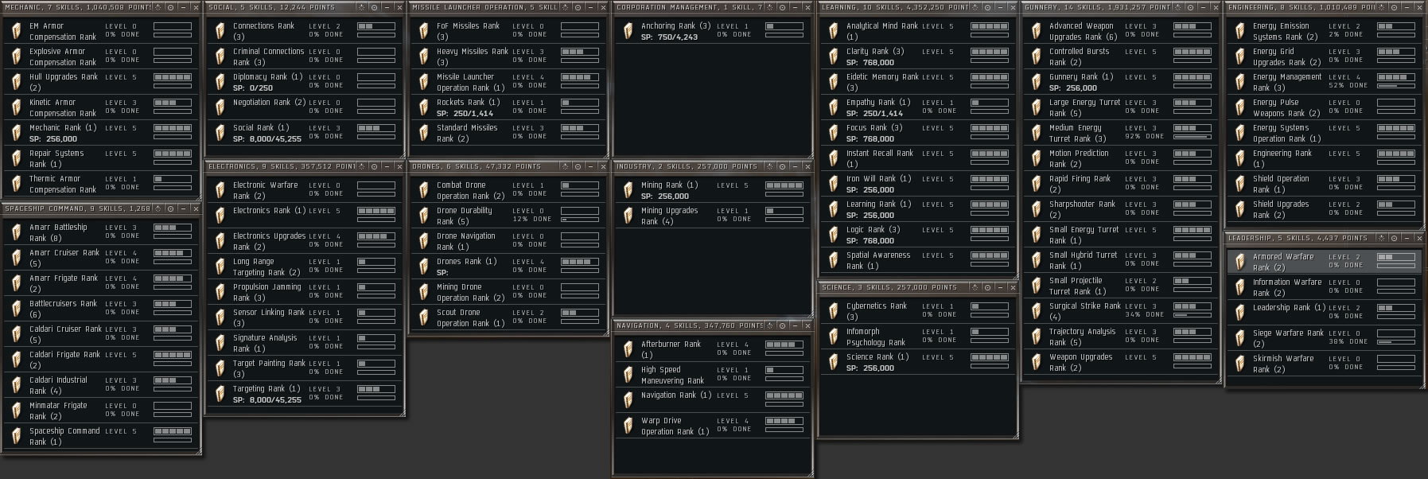1428x479 pixels.
Task: Pin the Navigation window using its circle icon
Action: coord(783,325)
